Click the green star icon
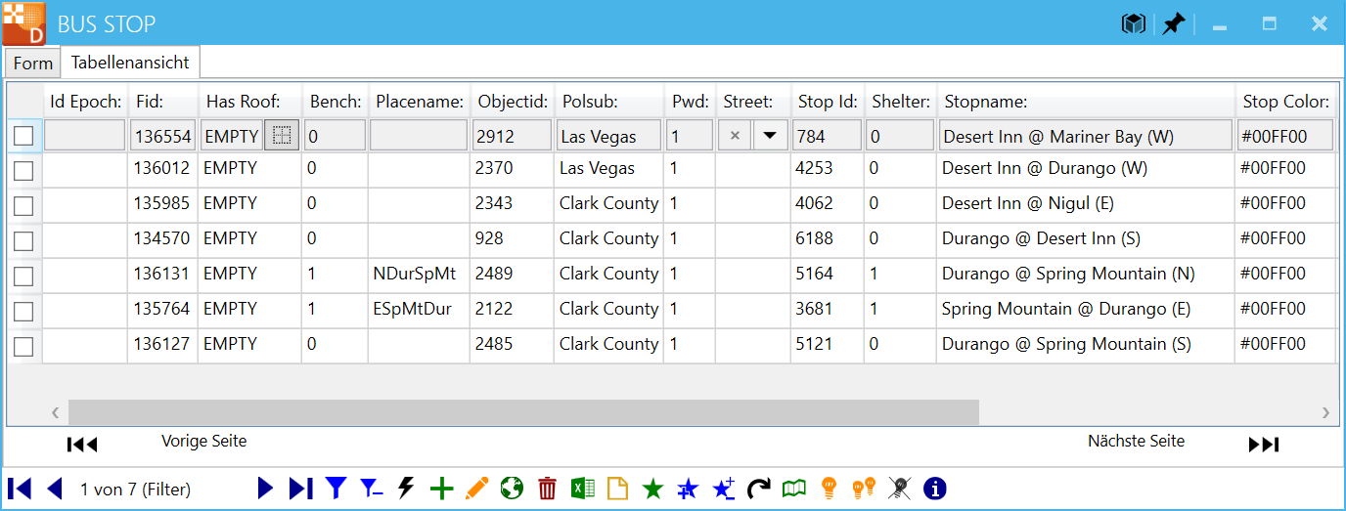The image size is (1346, 511). click(x=652, y=489)
